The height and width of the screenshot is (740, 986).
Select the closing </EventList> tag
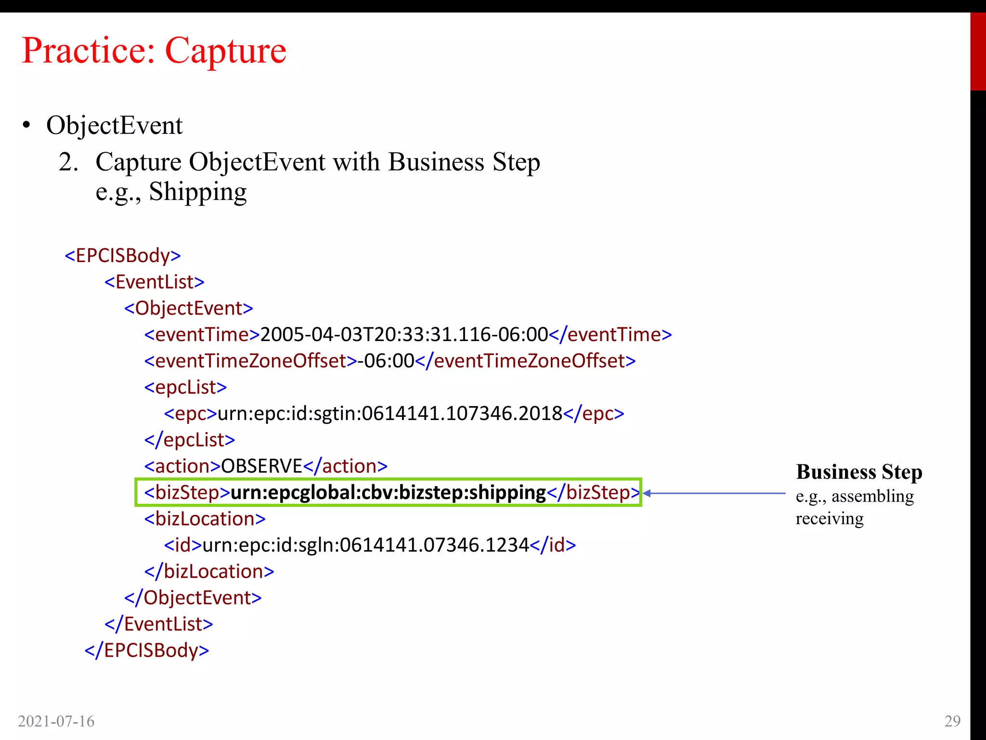(x=159, y=624)
